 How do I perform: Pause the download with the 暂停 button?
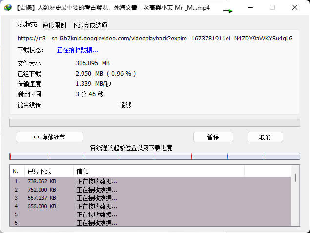pos(213,137)
